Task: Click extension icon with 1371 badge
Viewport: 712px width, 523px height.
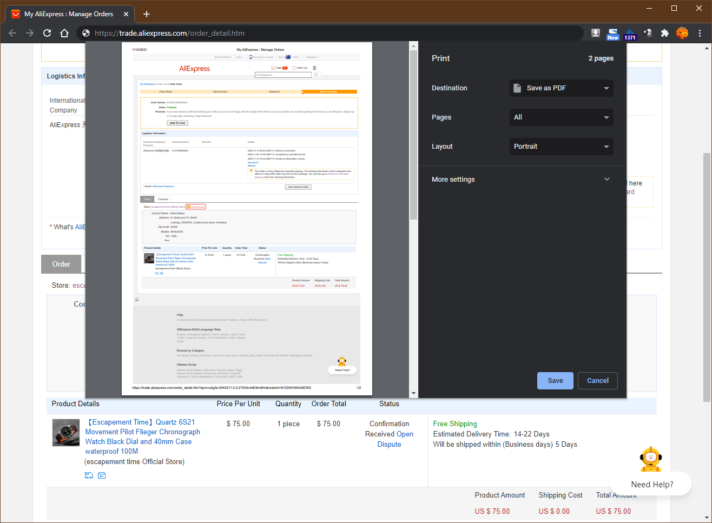Action: click(x=630, y=34)
